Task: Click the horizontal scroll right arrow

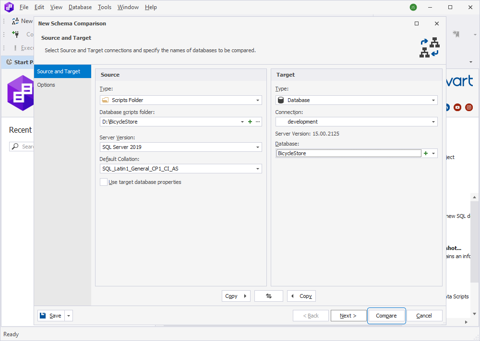Action: pyautogui.click(x=467, y=322)
